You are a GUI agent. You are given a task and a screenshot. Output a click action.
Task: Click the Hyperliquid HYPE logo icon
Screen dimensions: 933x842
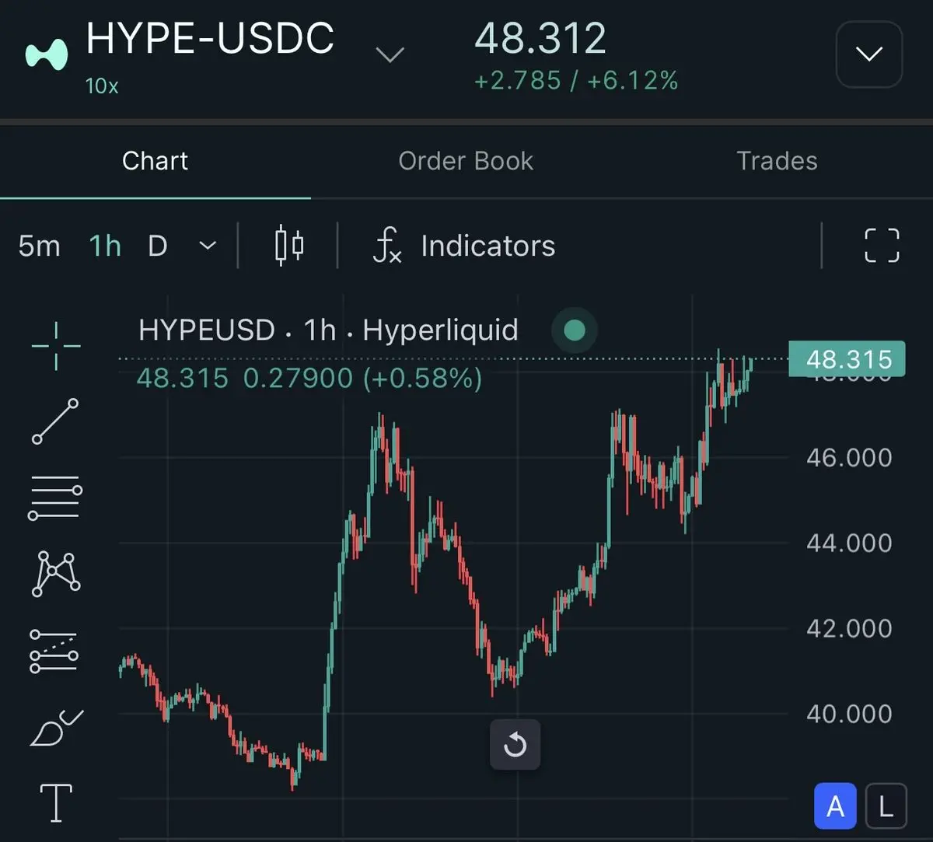coord(47,54)
